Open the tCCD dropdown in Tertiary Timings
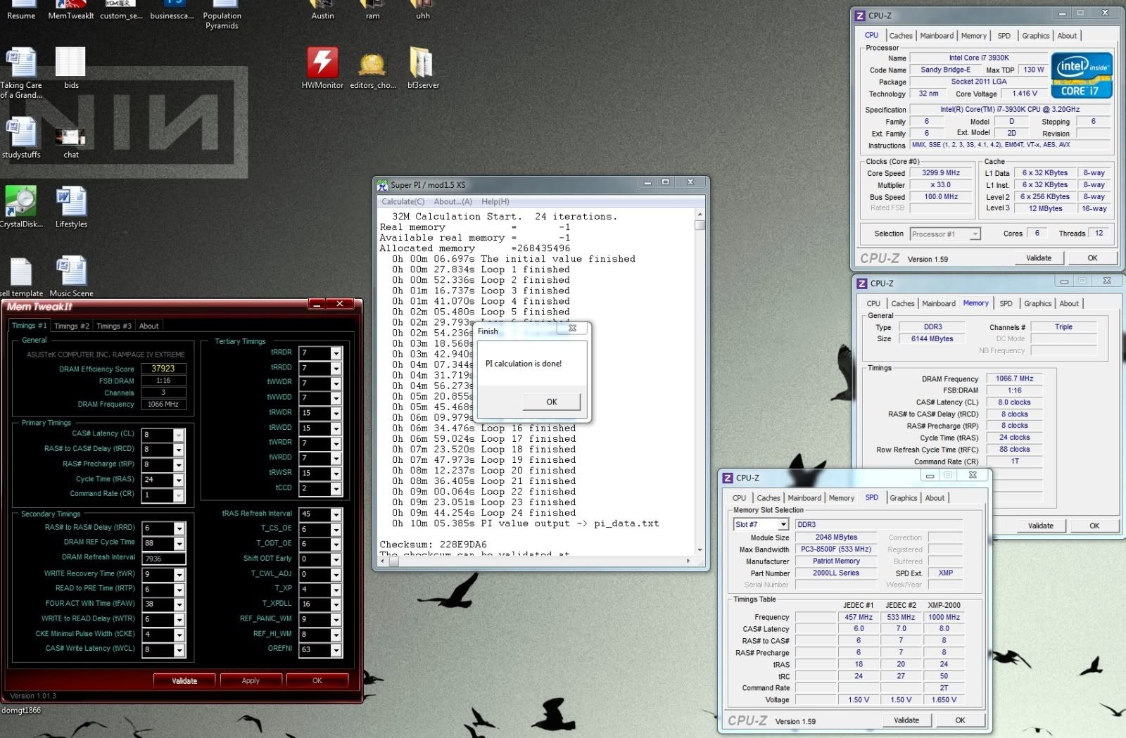1126x738 pixels. (x=336, y=489)
